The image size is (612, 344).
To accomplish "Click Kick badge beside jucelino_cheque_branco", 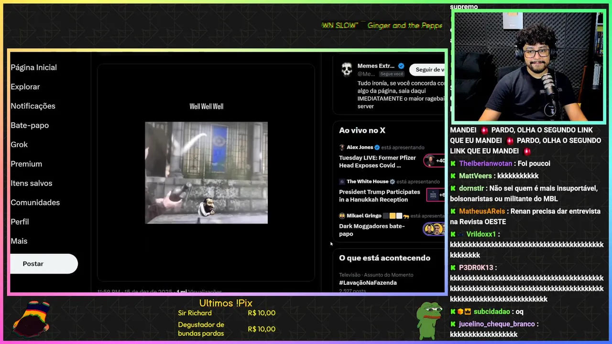I will coord(453,324).
